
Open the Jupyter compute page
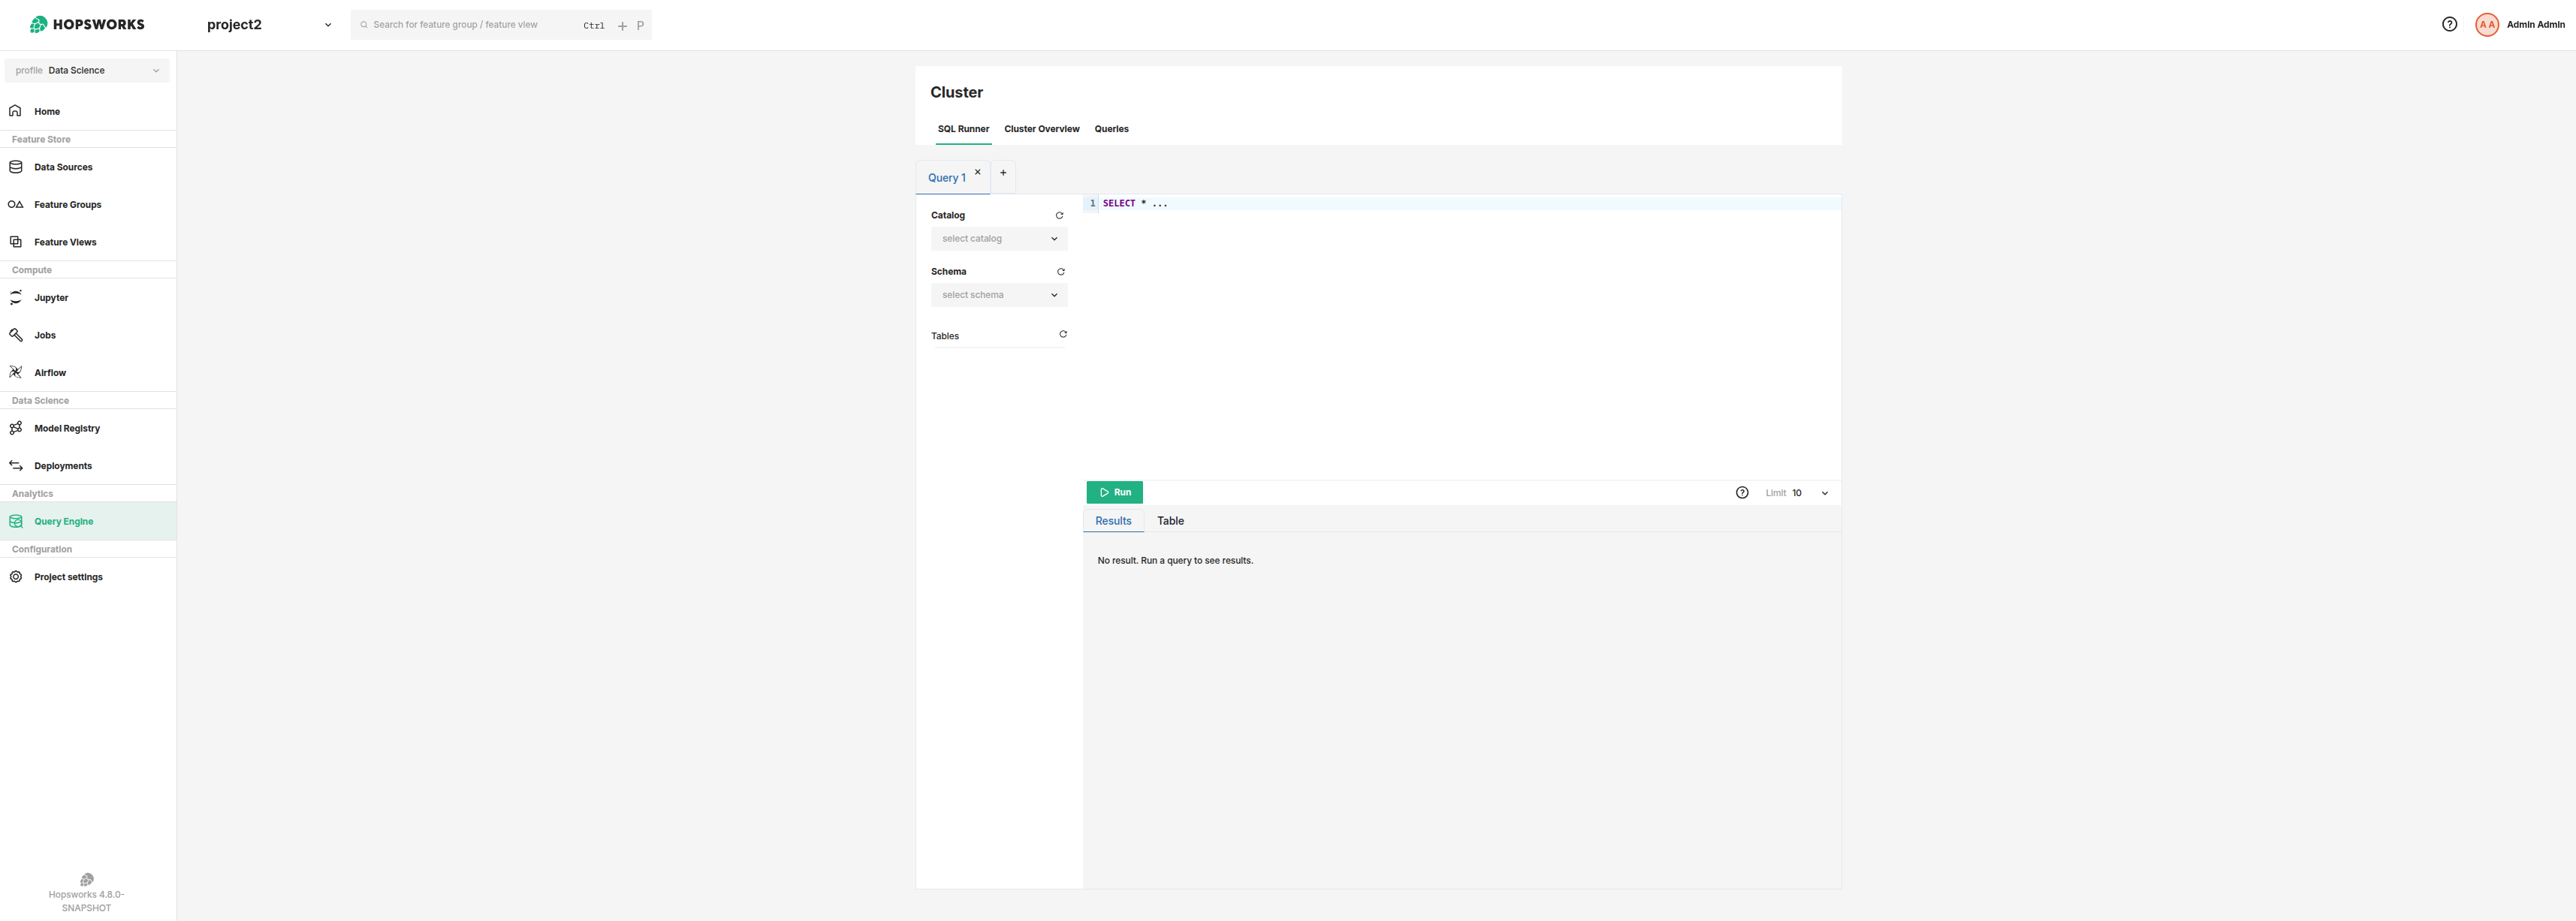50,296
